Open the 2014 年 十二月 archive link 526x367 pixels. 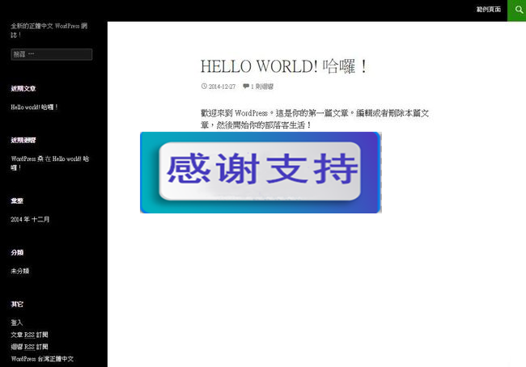(30, 219)
